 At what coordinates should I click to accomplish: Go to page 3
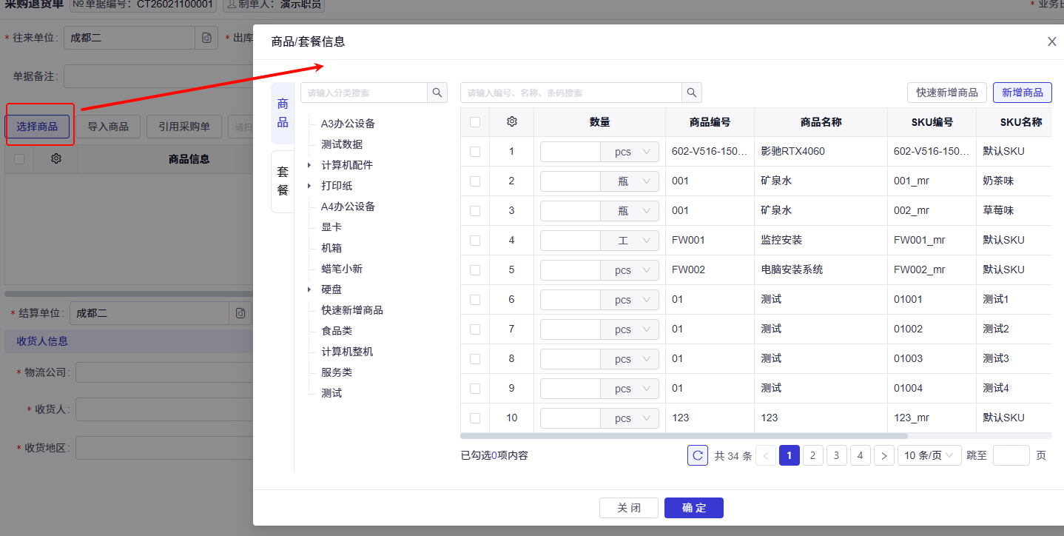(x=837, y=455)
